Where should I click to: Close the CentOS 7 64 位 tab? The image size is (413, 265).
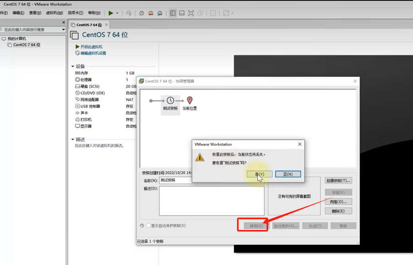(107, 25)
